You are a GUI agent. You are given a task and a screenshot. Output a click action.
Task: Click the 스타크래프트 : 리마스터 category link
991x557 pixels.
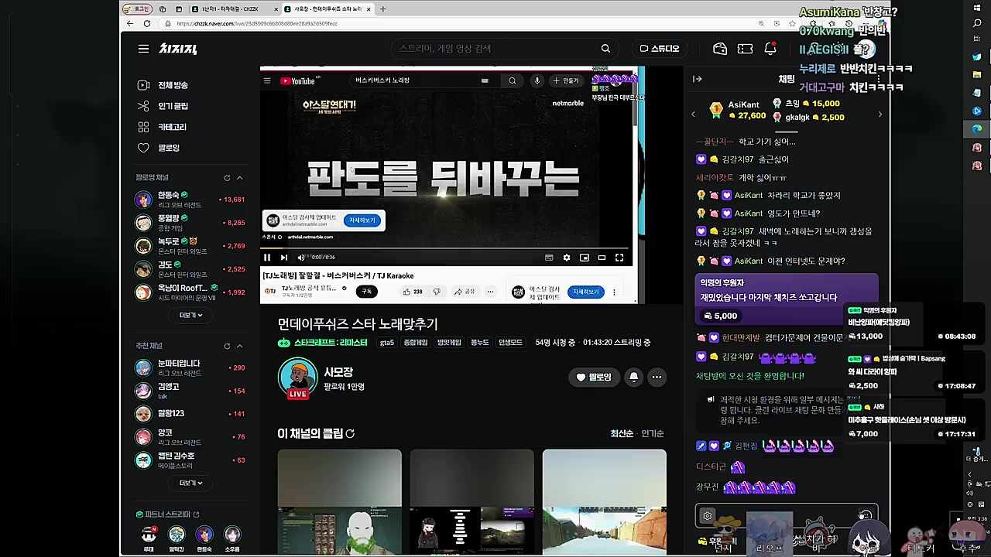(331, 343)
